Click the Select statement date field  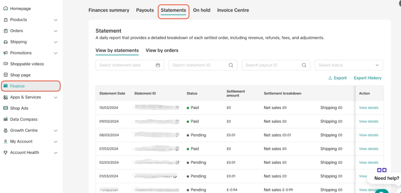click(130, 65)
